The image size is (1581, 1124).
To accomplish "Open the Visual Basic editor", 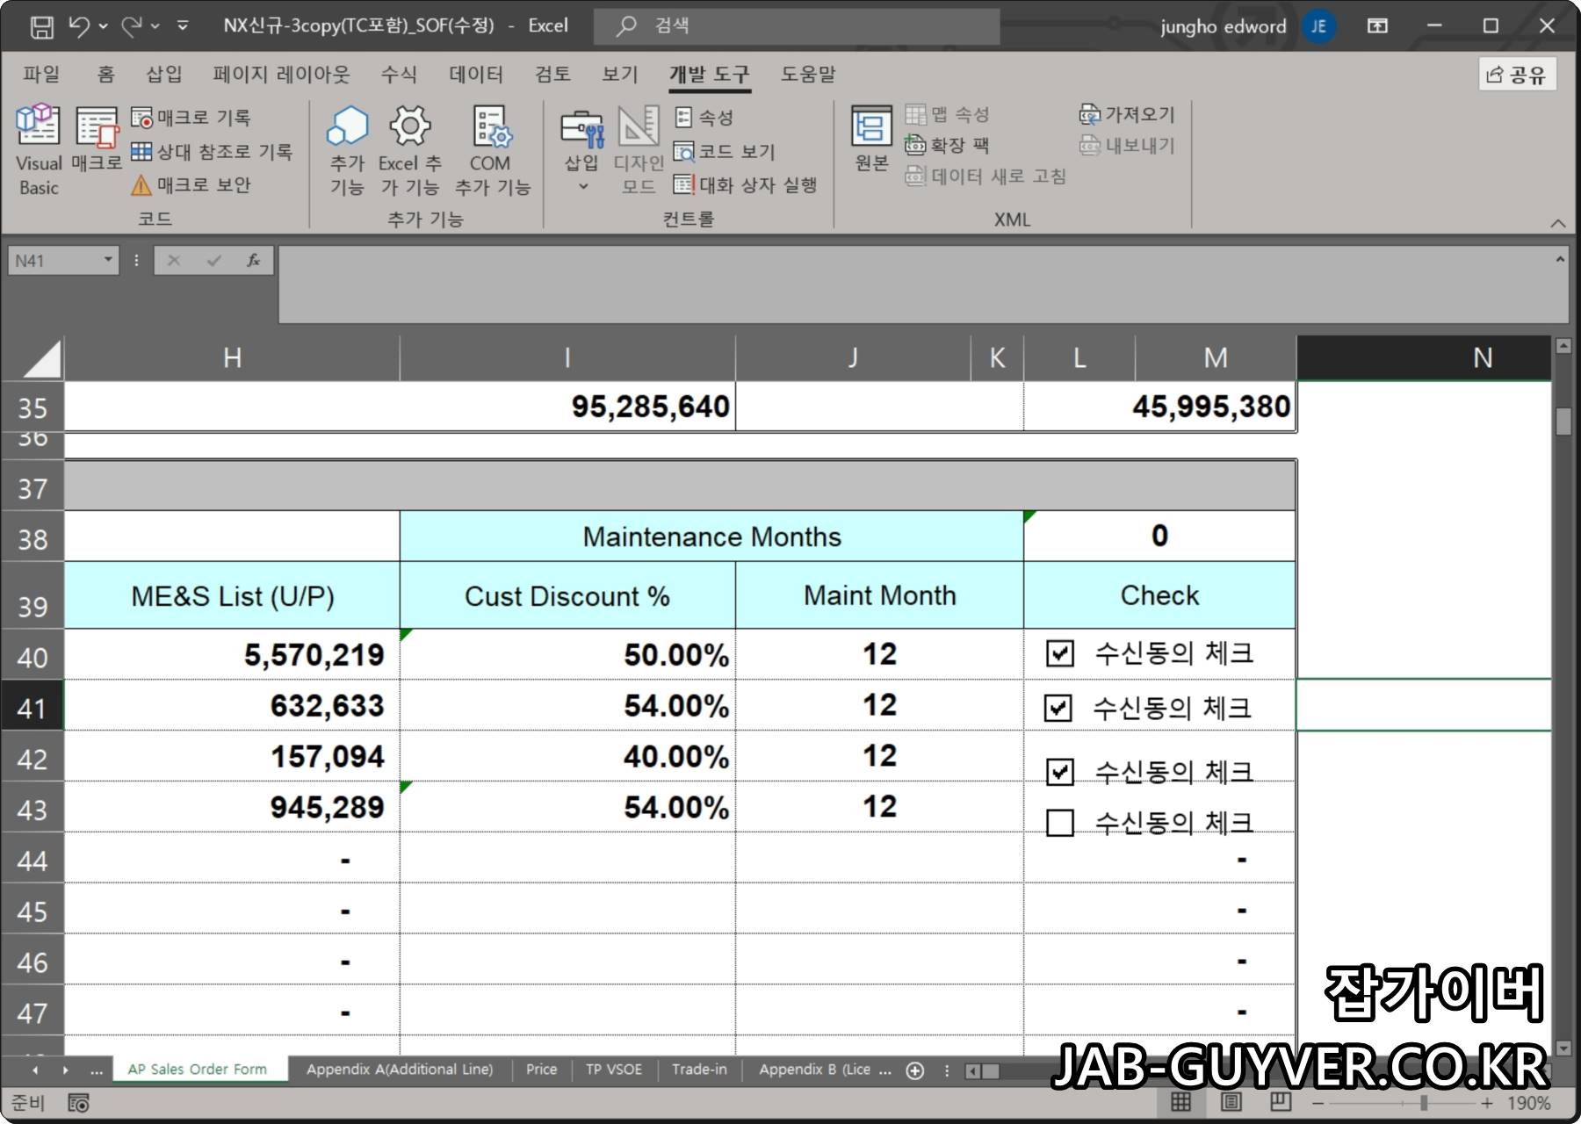I will [39, 150].
